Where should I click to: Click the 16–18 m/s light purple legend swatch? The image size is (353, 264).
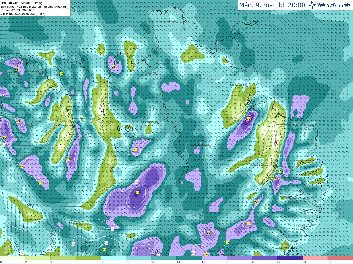click(x=214, y=258)
